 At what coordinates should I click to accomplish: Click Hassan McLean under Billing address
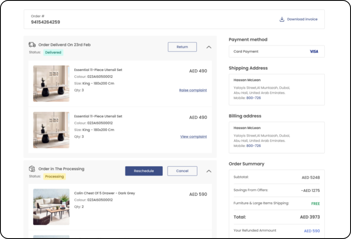pos(247,128)
